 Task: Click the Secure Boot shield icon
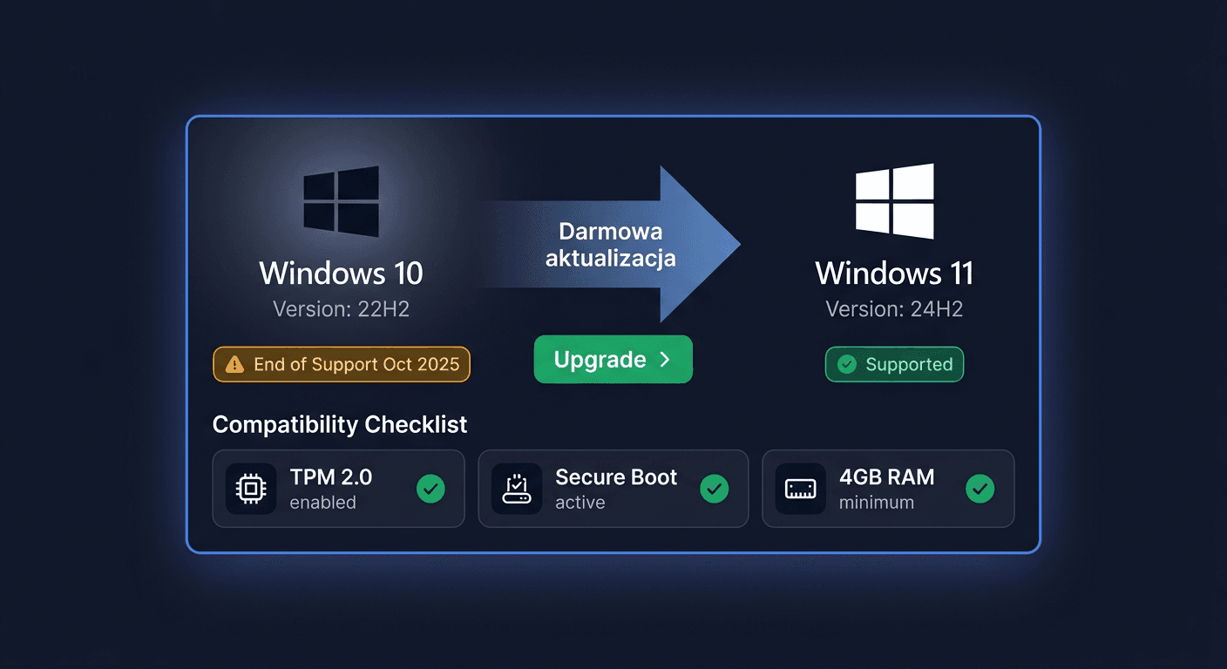pos(517,489)
